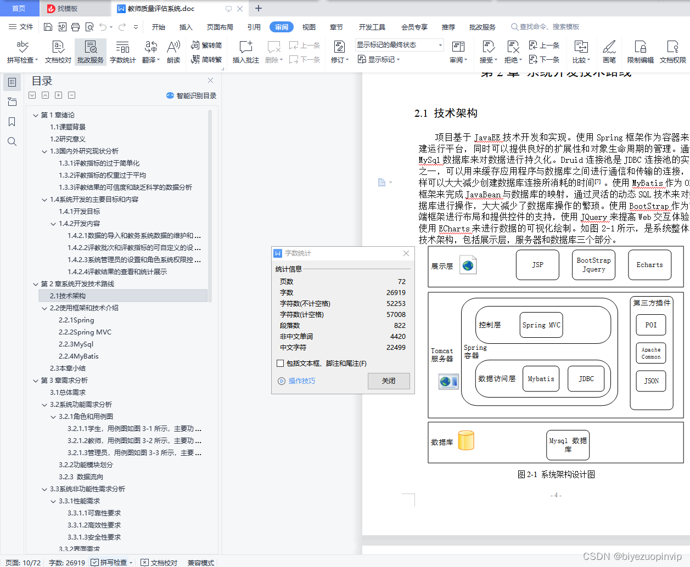This screenshot has height=567, width=690.
Task: Undo the last action
Action: tap(103, 27)
